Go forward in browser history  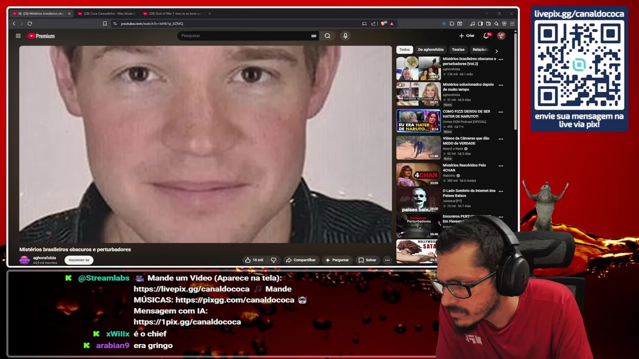(x=21, y=23)
